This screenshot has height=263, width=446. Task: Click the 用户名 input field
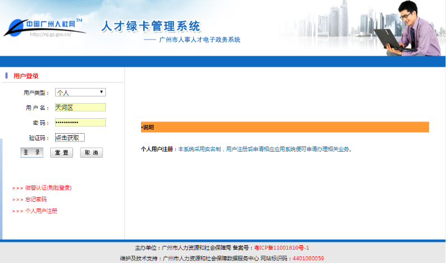point(80,108)
